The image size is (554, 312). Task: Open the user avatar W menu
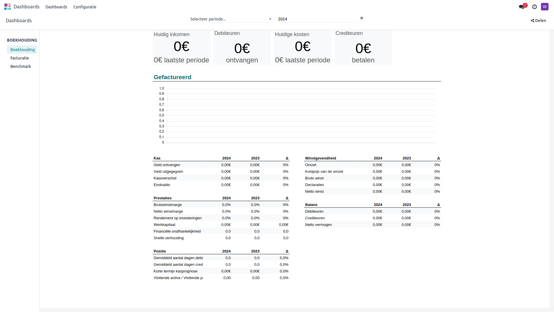[x=544, y=7]
